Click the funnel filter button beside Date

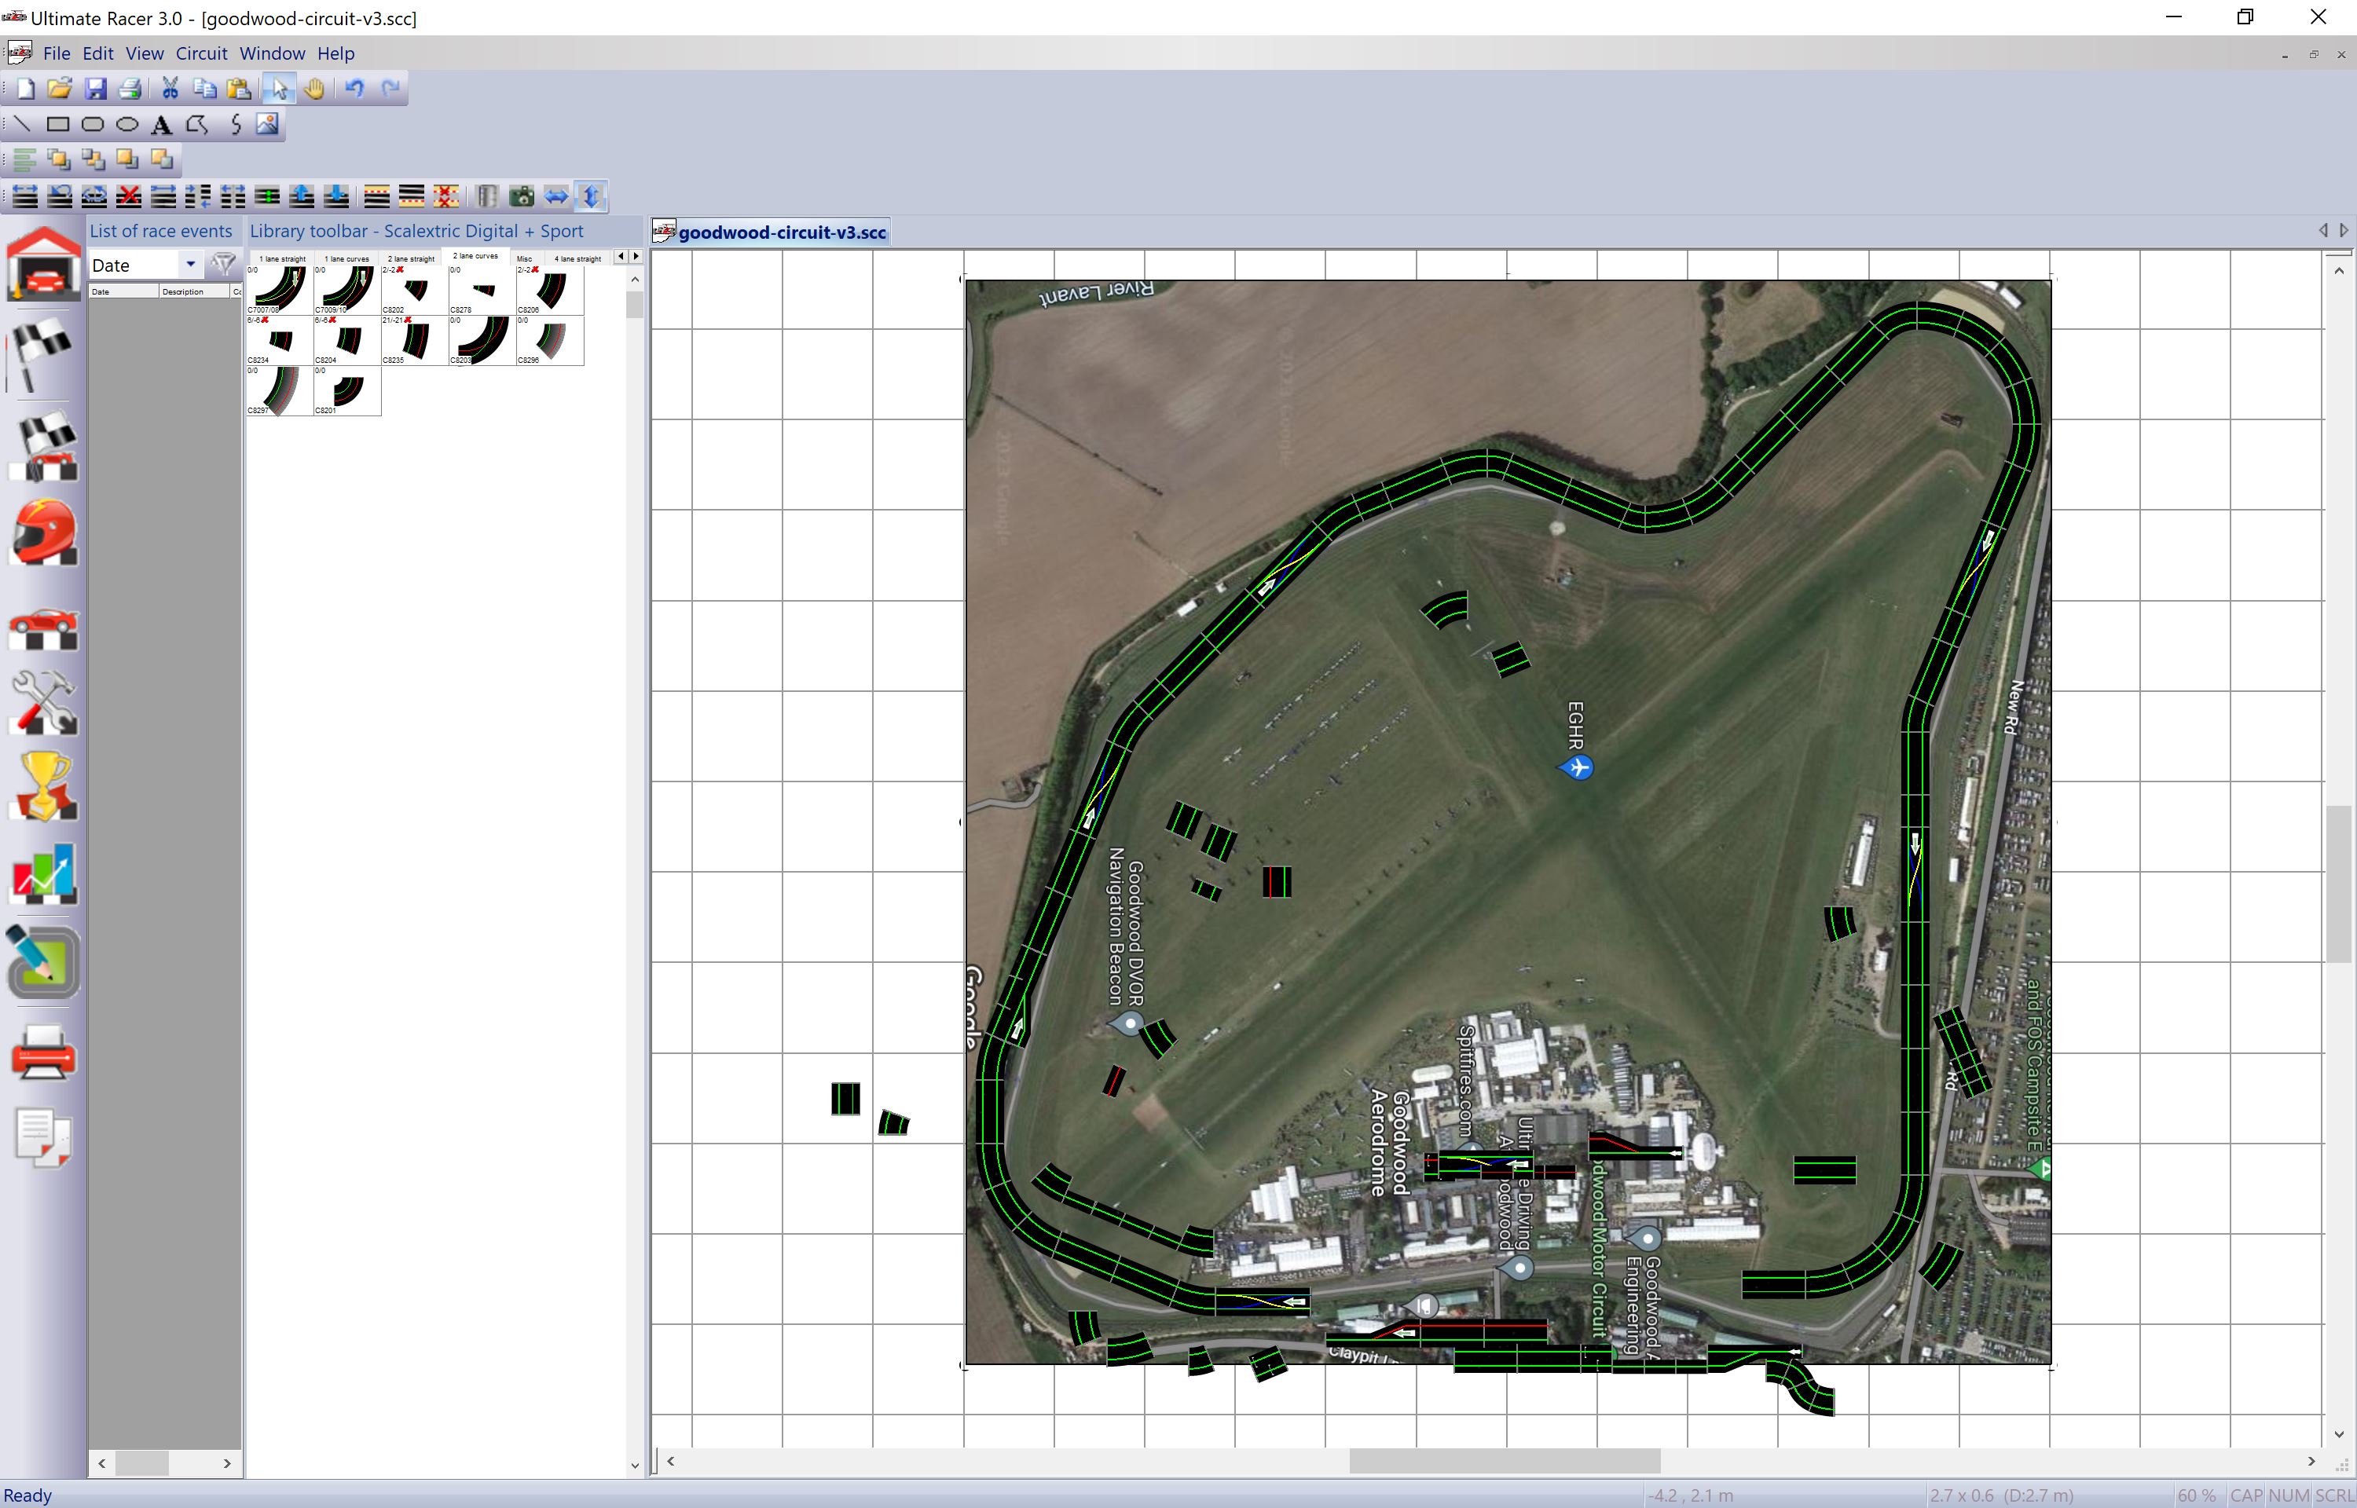pos(224,265)
